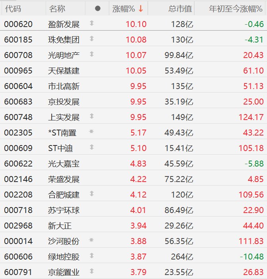Screen dimensions: 267x279
Task: Select stock name 新大正
Action: click(60, 226)
